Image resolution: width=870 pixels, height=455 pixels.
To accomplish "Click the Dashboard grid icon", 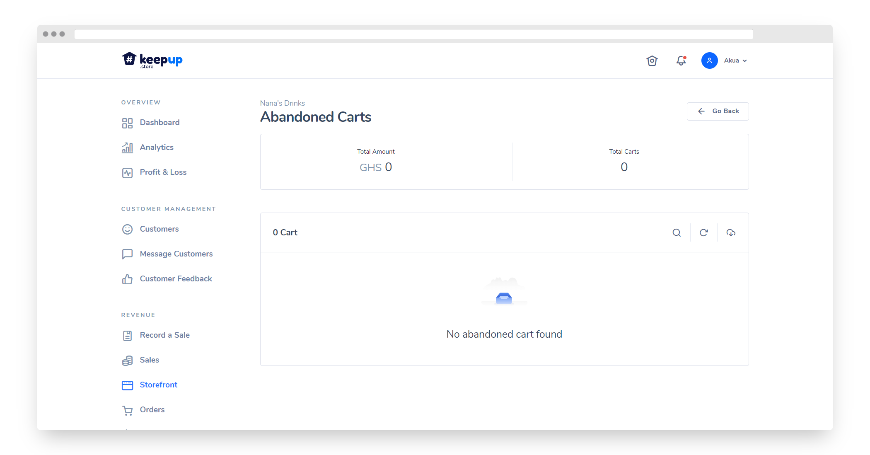I will click(x=127, y=123).
